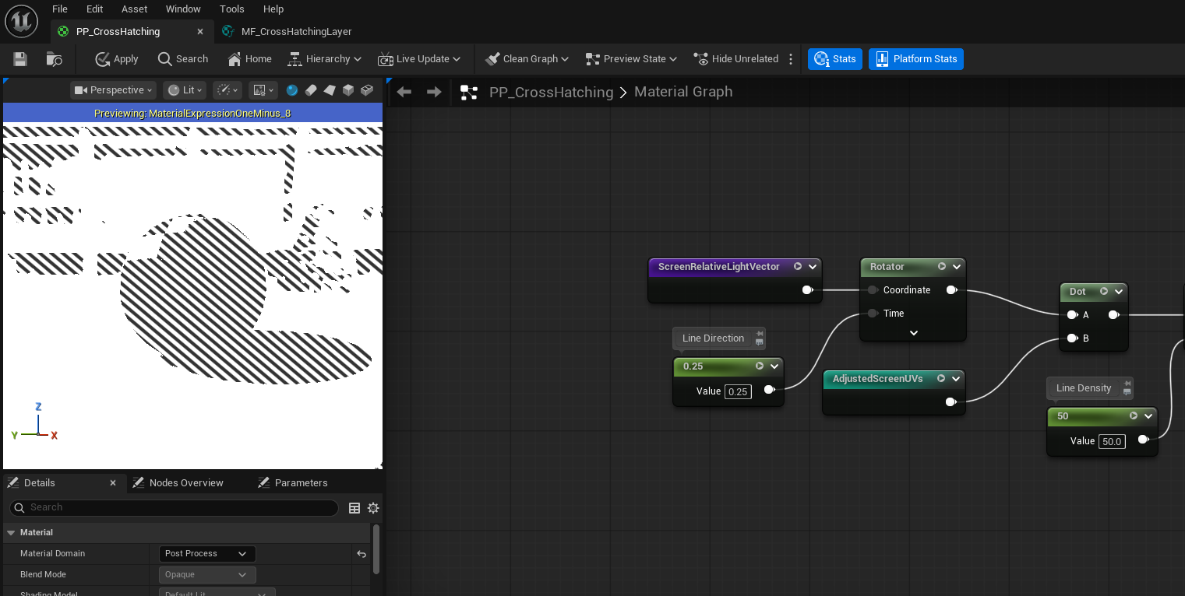Select the sphere preview mesh icon

pos(292,90)
